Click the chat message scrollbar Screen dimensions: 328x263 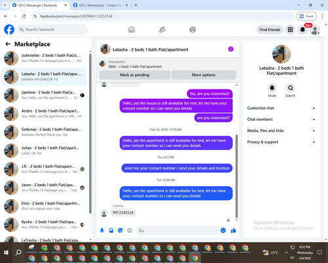(x=236, y=176)
